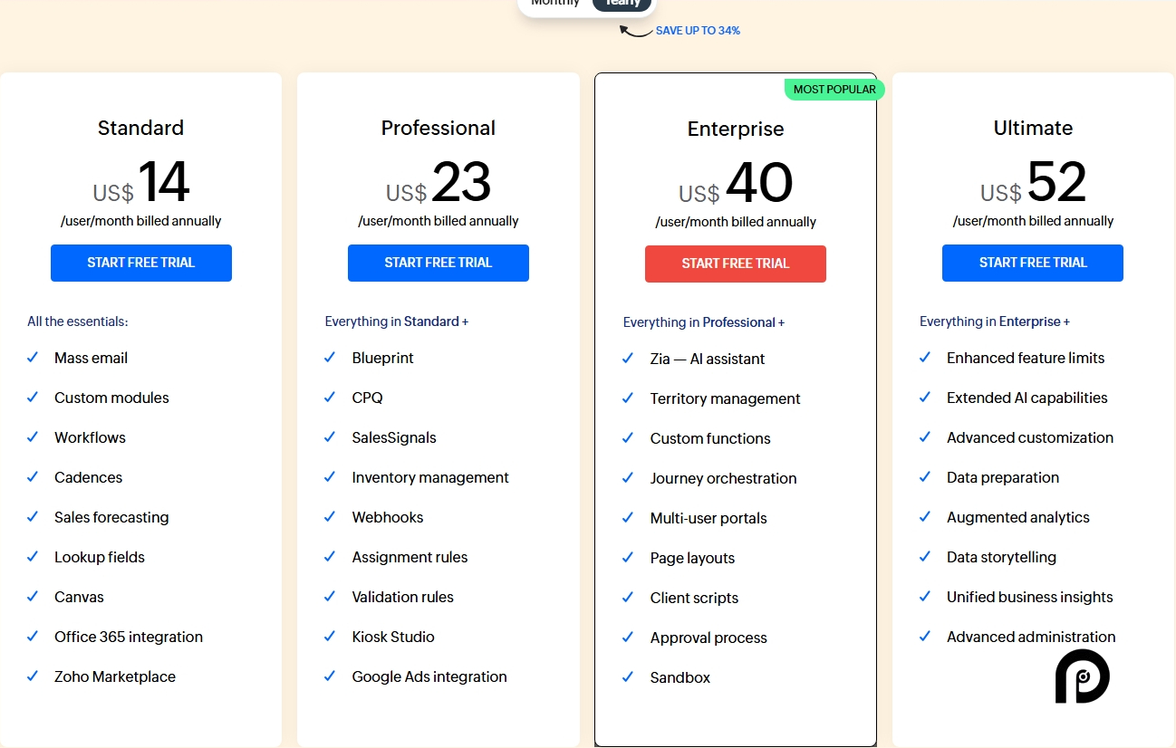Click 'Workflows' feature

pyautogui.click(x=90, y=437)
